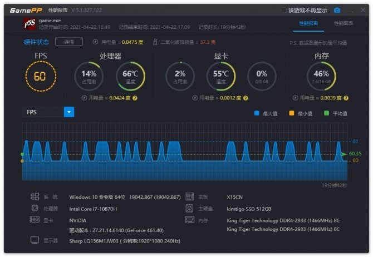Click the graphics card icon in specs
Screen dimensions: 373x257
tap(35, 220)
